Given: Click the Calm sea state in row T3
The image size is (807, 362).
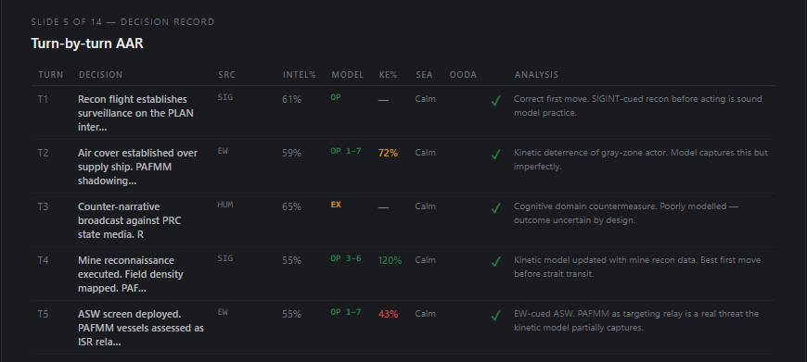Looking at the screenshot, I should [426, 206].
